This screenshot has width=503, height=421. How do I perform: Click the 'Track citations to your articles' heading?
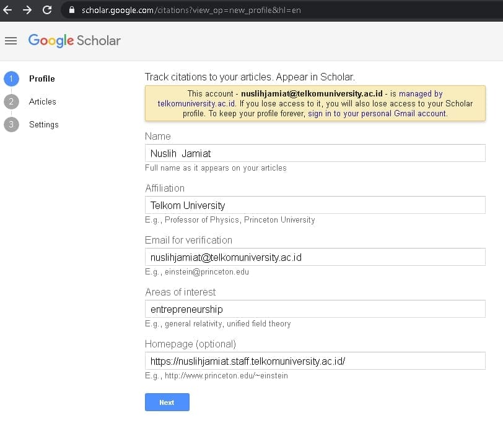point(250,77)
